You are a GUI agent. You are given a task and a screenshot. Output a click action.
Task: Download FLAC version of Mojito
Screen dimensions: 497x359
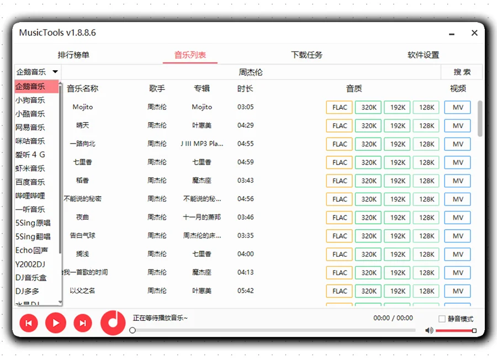click(339, 107)
